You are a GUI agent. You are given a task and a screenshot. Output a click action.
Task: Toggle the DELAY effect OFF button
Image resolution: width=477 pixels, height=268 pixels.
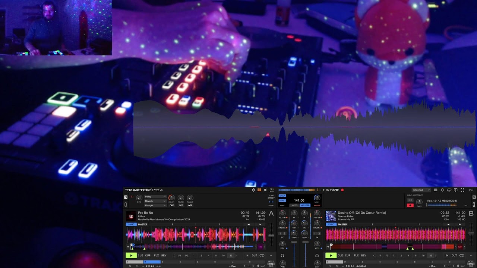(x=171, y=205)
